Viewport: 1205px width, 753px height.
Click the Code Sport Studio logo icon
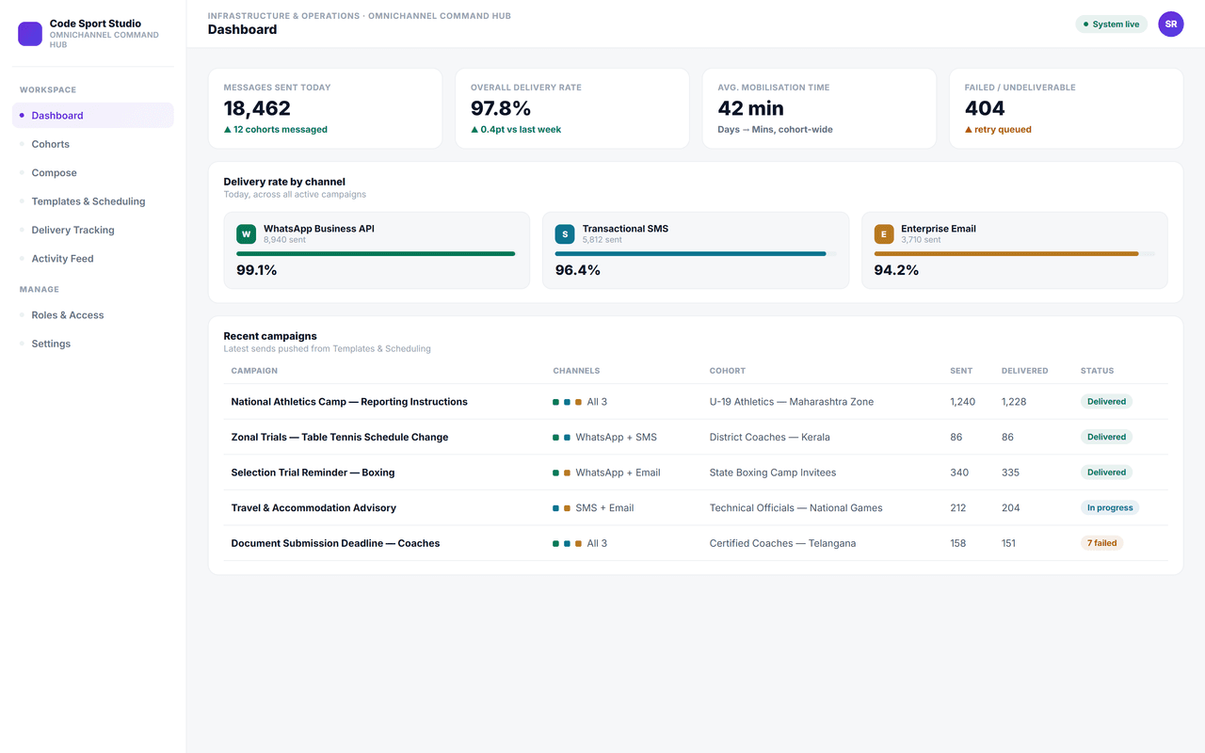30,34
